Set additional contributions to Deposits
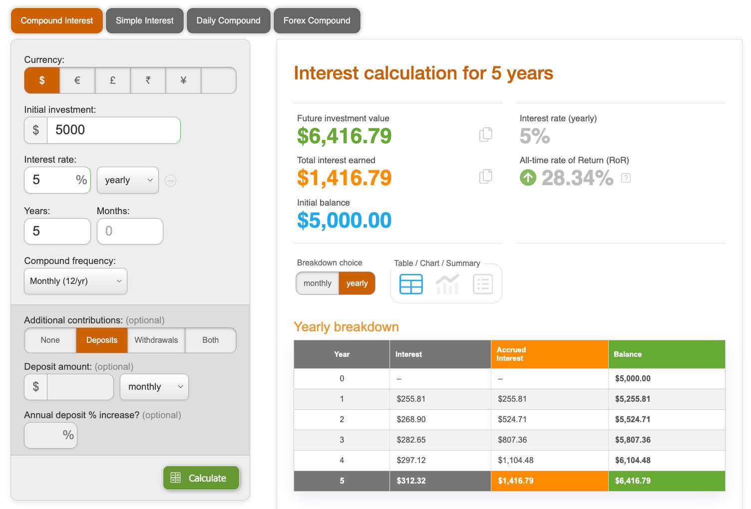This screenshot has height=509, width=751. (x=102, y=340)
